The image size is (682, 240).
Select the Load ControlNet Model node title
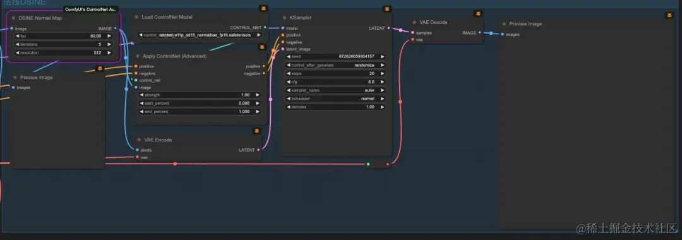[x=167, y=17]
